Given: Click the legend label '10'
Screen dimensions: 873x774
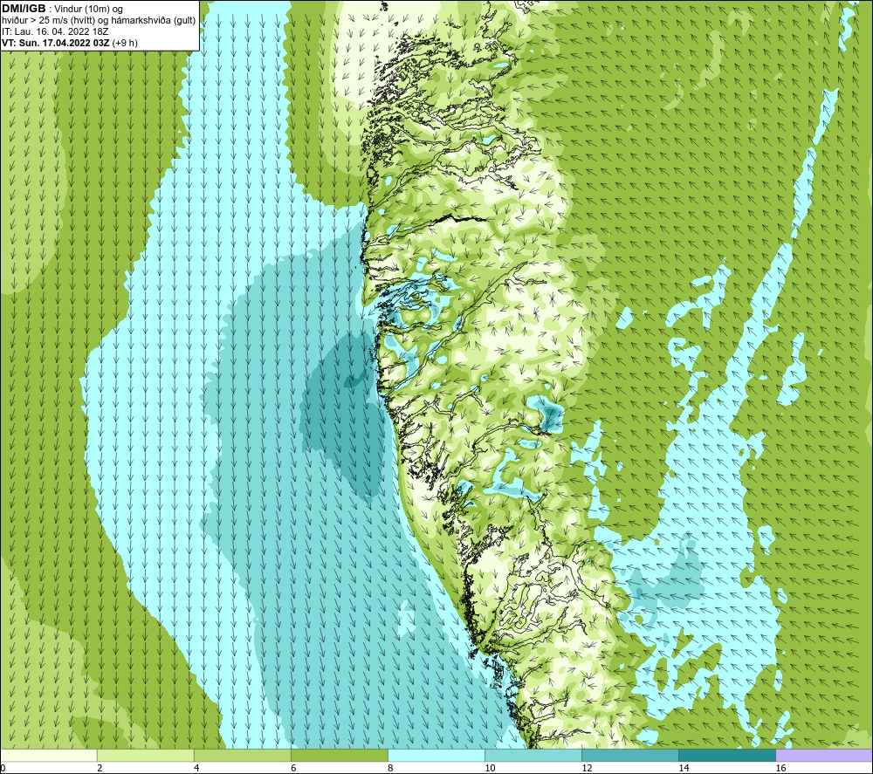Looking at the screenshot, I should pos(490,769).
